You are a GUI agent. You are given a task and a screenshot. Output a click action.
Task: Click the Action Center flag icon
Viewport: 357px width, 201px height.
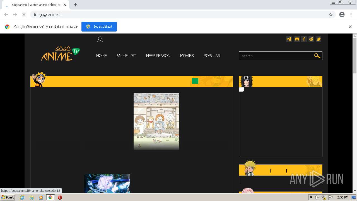[331, 197]
